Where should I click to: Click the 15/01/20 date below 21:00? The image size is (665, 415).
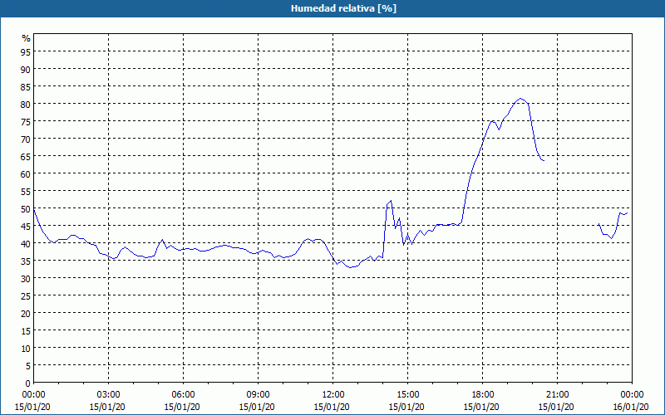tap(556, 407)
